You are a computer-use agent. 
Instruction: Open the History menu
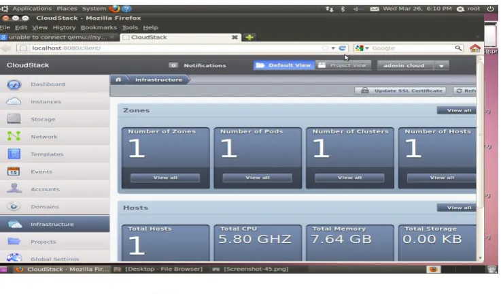[64, 27]
